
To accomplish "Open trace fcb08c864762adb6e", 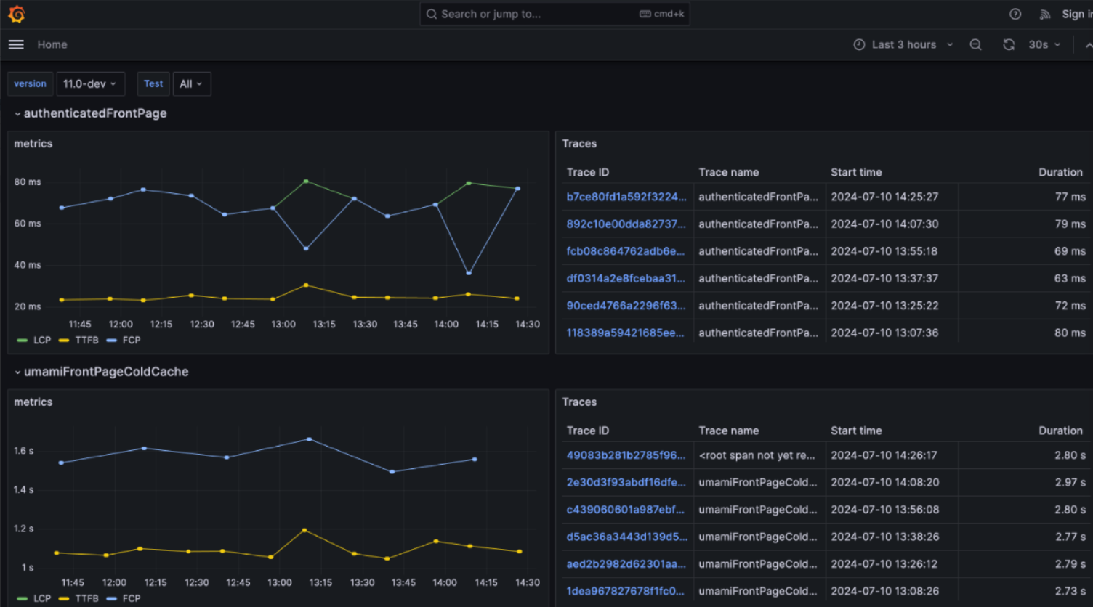I will tap(626, 251).
